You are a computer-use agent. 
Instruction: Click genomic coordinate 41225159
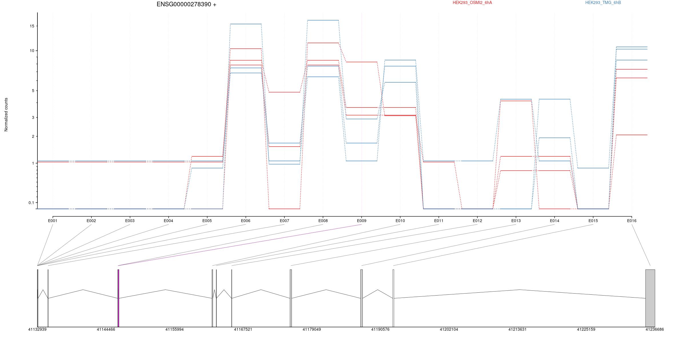coord(586,329)
